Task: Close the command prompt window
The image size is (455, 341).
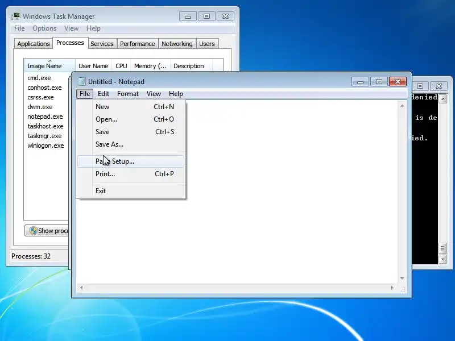Action: coord(439,86)
